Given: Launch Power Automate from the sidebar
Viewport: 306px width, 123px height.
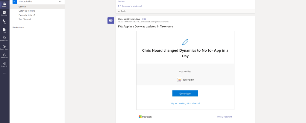Looking at the screenshot, I should pos(4,39).
